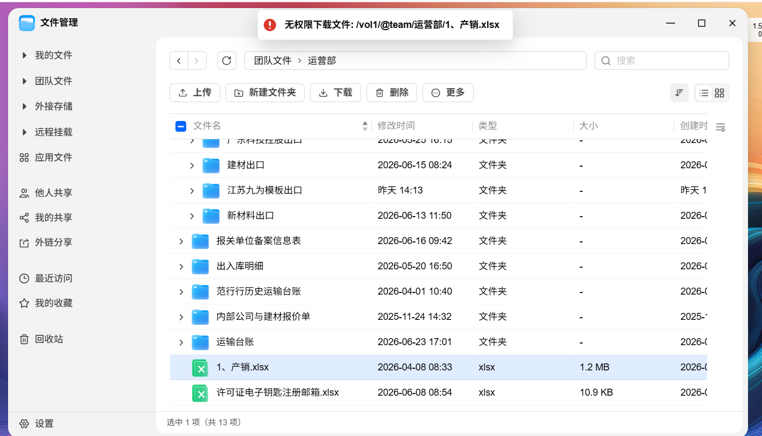Click the 下载 download button
The height and width of the screenshot is (436, 762).
tap(335, 92)
